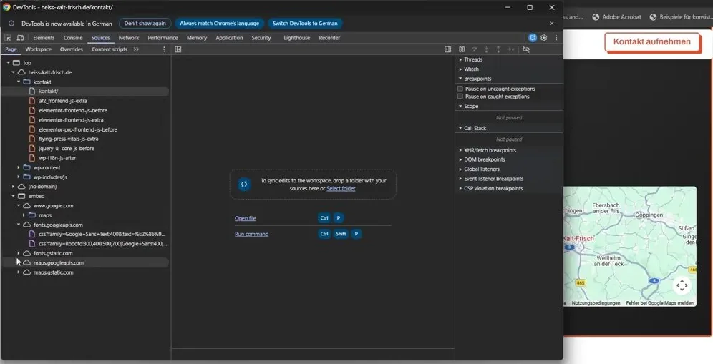
Task: Click the Select folder link
Action: coord(341,188)
